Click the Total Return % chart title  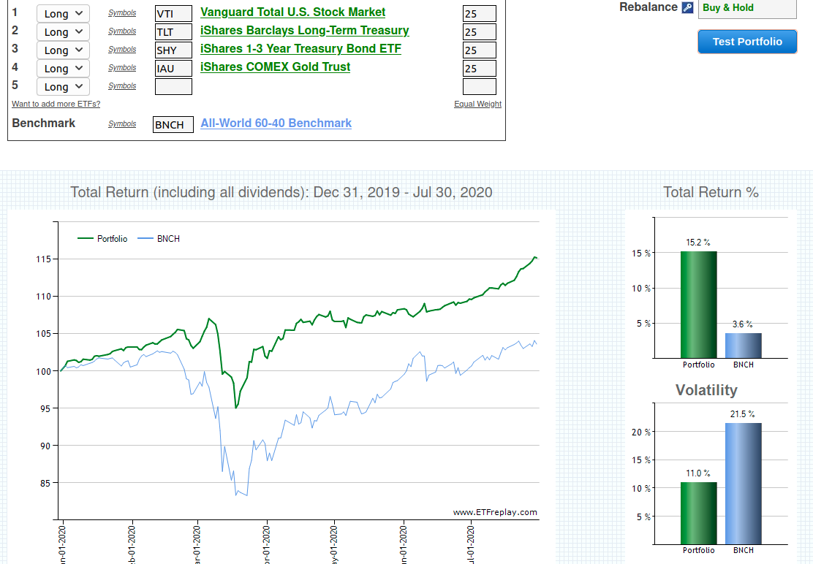pyautogui.click(x=711, y=192)
